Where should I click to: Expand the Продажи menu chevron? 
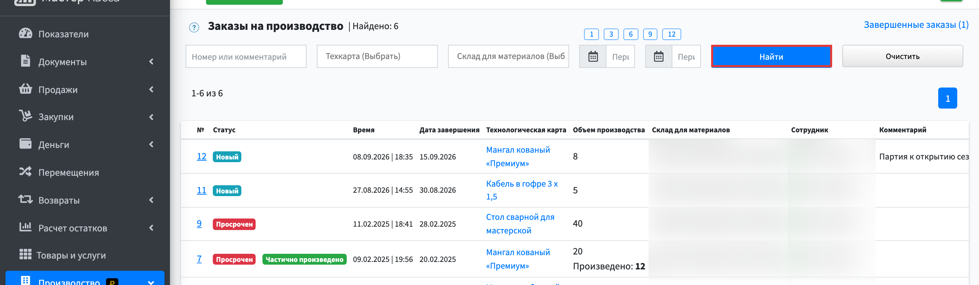(x=151, y=89)
